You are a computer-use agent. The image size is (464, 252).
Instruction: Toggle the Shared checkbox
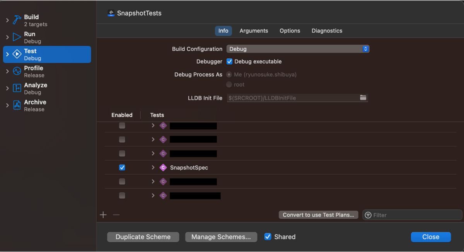268,237
